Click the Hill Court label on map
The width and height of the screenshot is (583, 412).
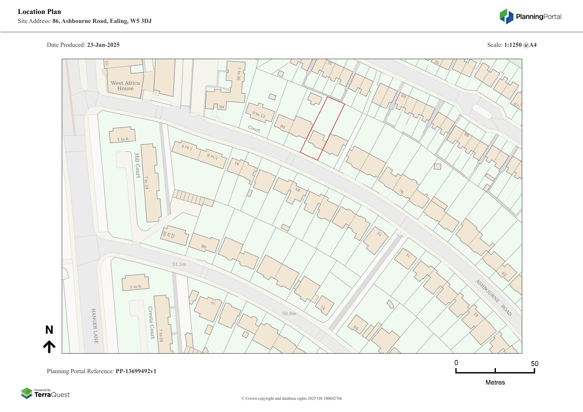point(137,165)
